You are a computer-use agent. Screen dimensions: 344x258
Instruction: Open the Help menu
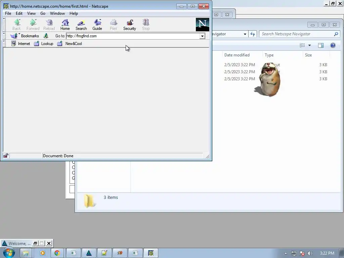pos(74,13)
